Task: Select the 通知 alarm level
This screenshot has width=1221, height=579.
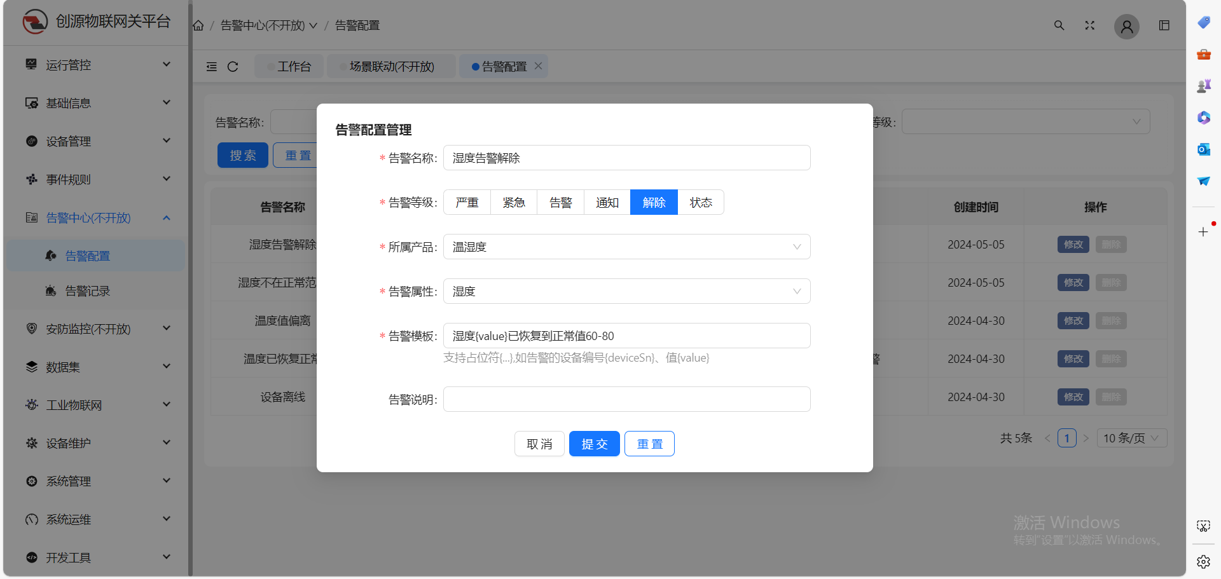Action: [607, 202]
